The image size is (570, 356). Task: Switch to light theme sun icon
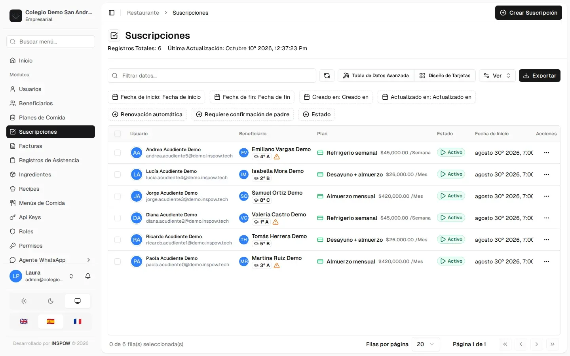tap(24, 301)
